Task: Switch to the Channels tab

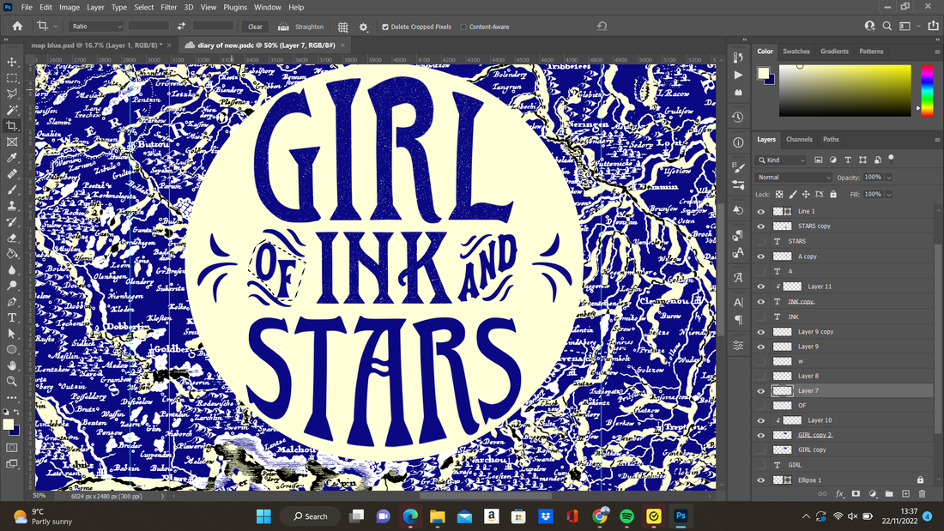Action: [799, 140]
